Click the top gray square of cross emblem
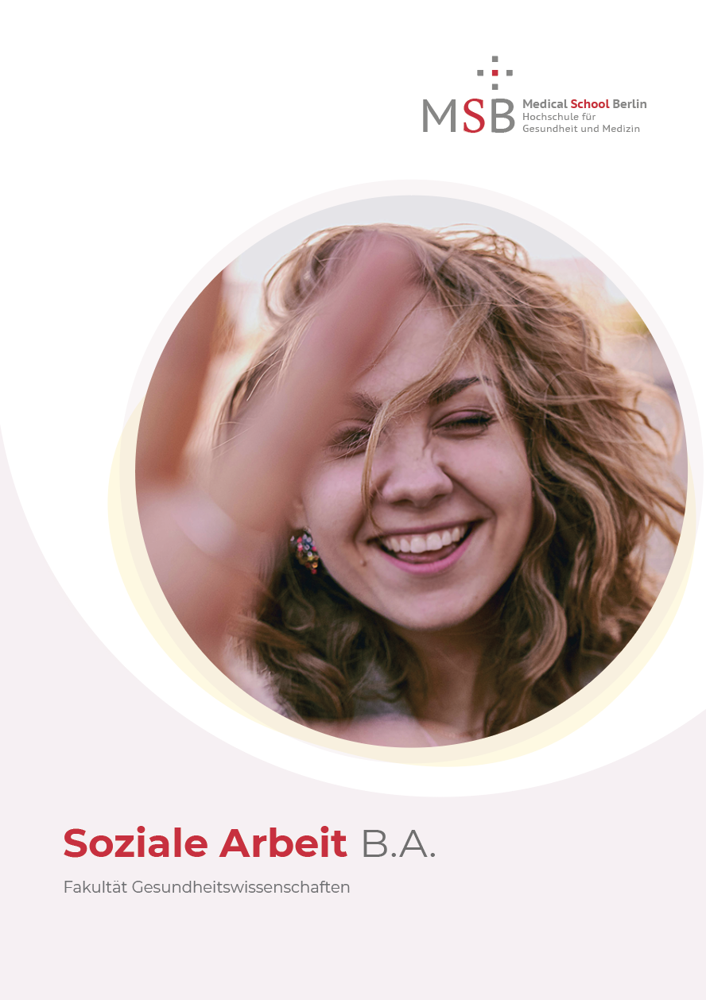 pos(495,59)
